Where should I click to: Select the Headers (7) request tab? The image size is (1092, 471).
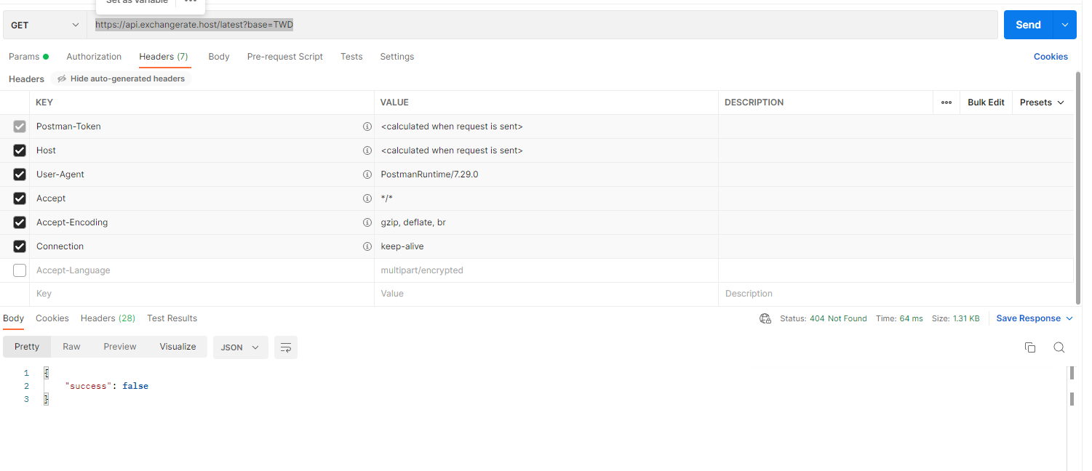click(x=164, y=57)
